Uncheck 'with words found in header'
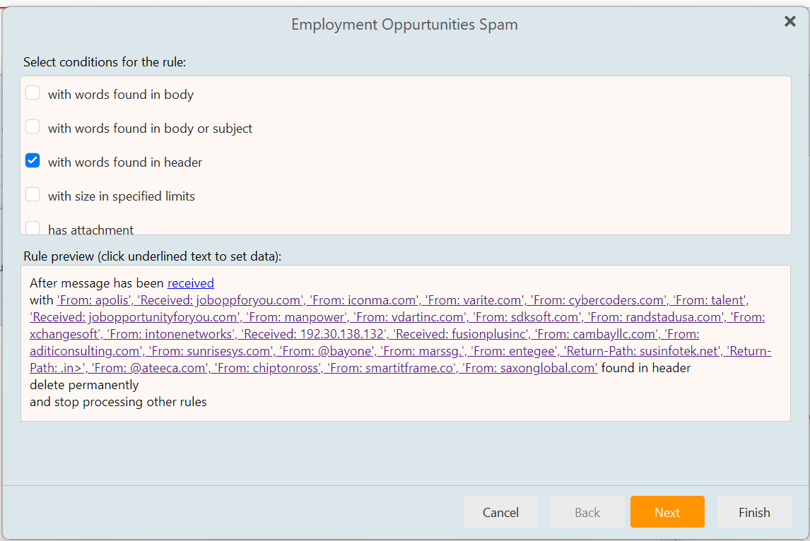The width and height of the screenshot is (810, 541). pos(33,160)
